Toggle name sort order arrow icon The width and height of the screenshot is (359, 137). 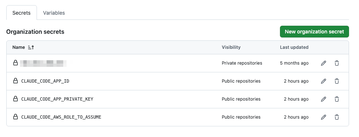[x=31, y=47]
